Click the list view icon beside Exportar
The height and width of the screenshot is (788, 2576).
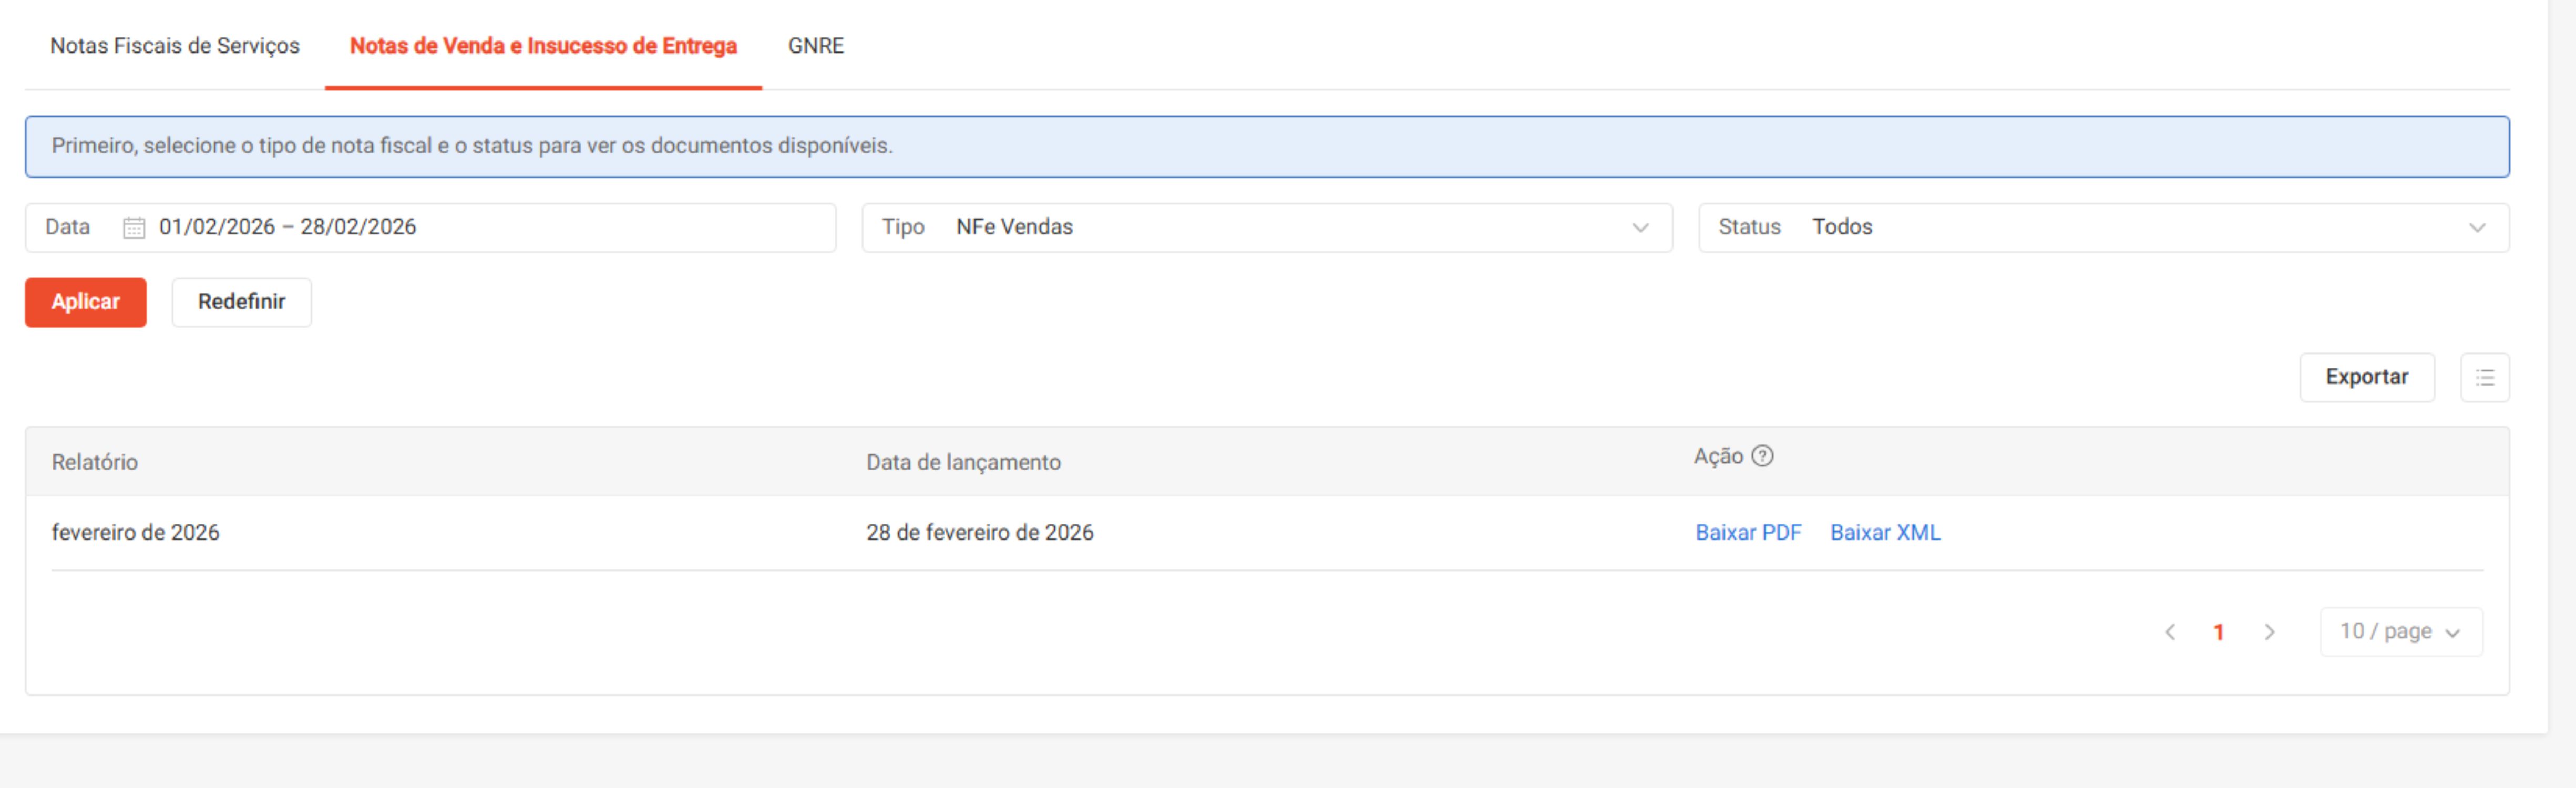(x=2486, y=377)
